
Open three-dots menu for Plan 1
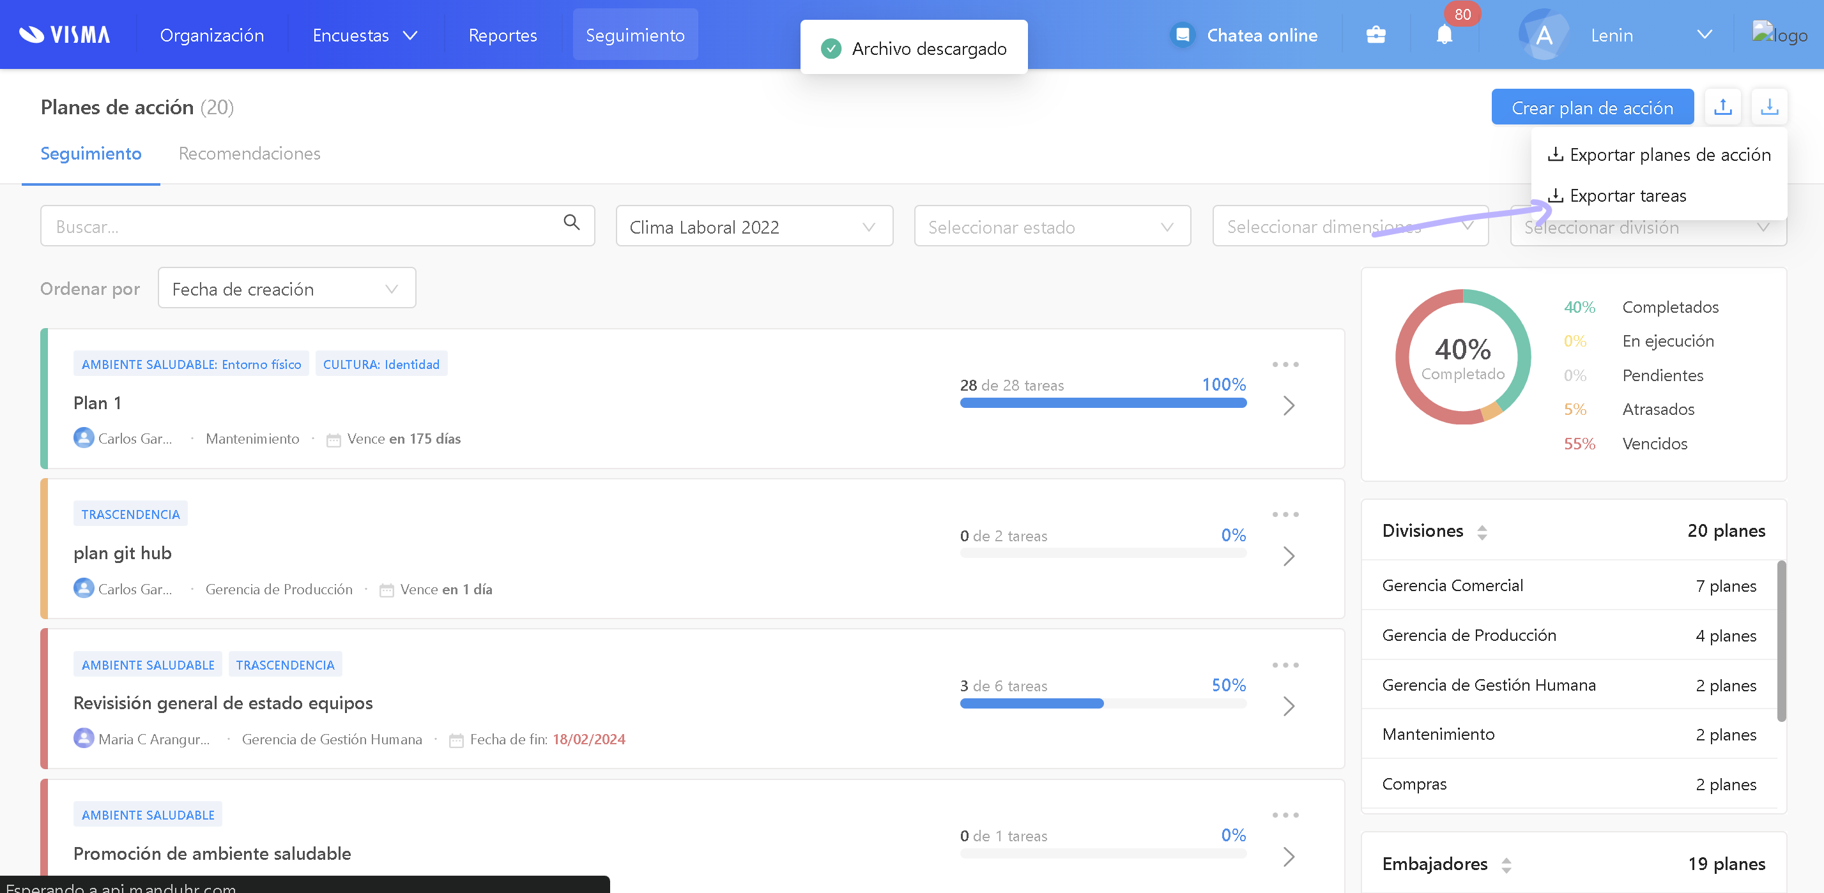click(x=1285, y=364)
